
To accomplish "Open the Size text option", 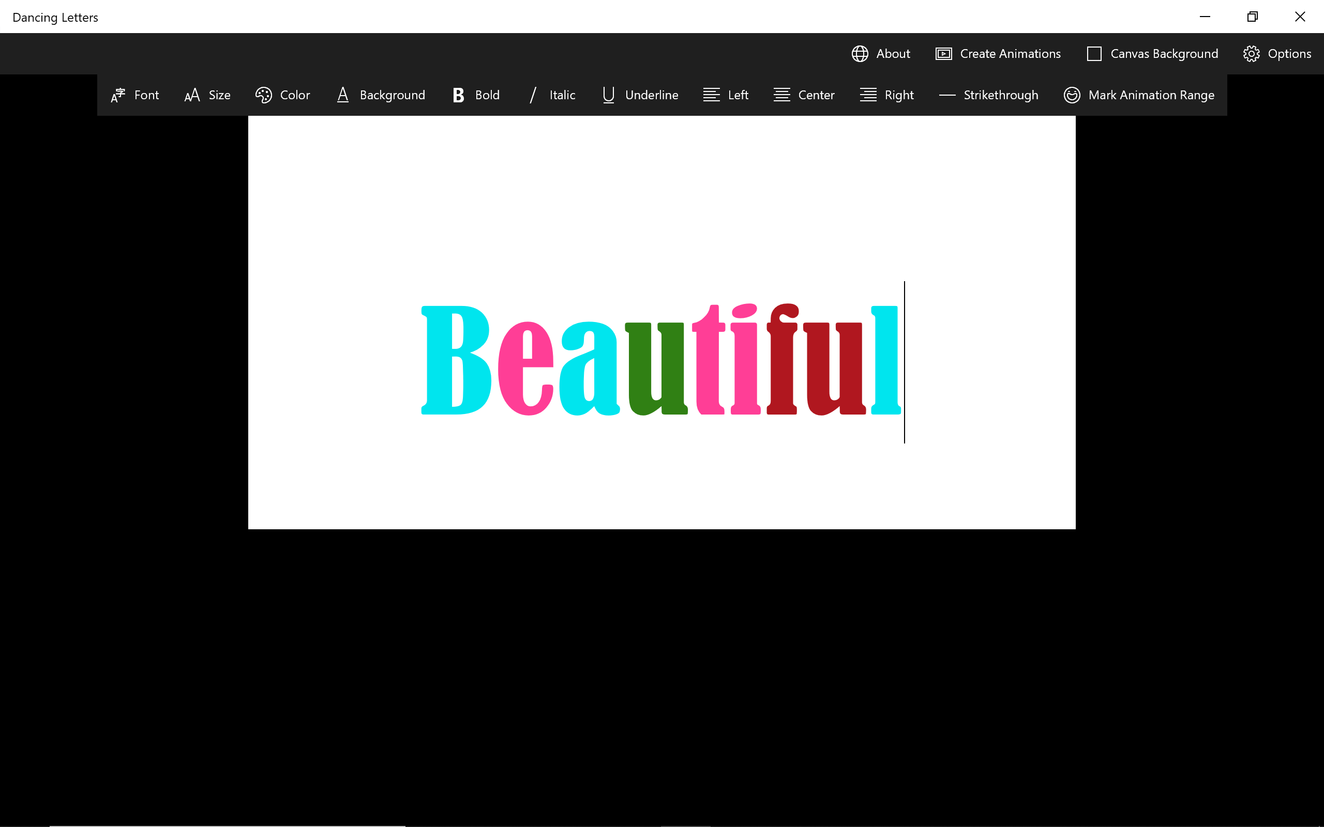I will pos(219,95).
